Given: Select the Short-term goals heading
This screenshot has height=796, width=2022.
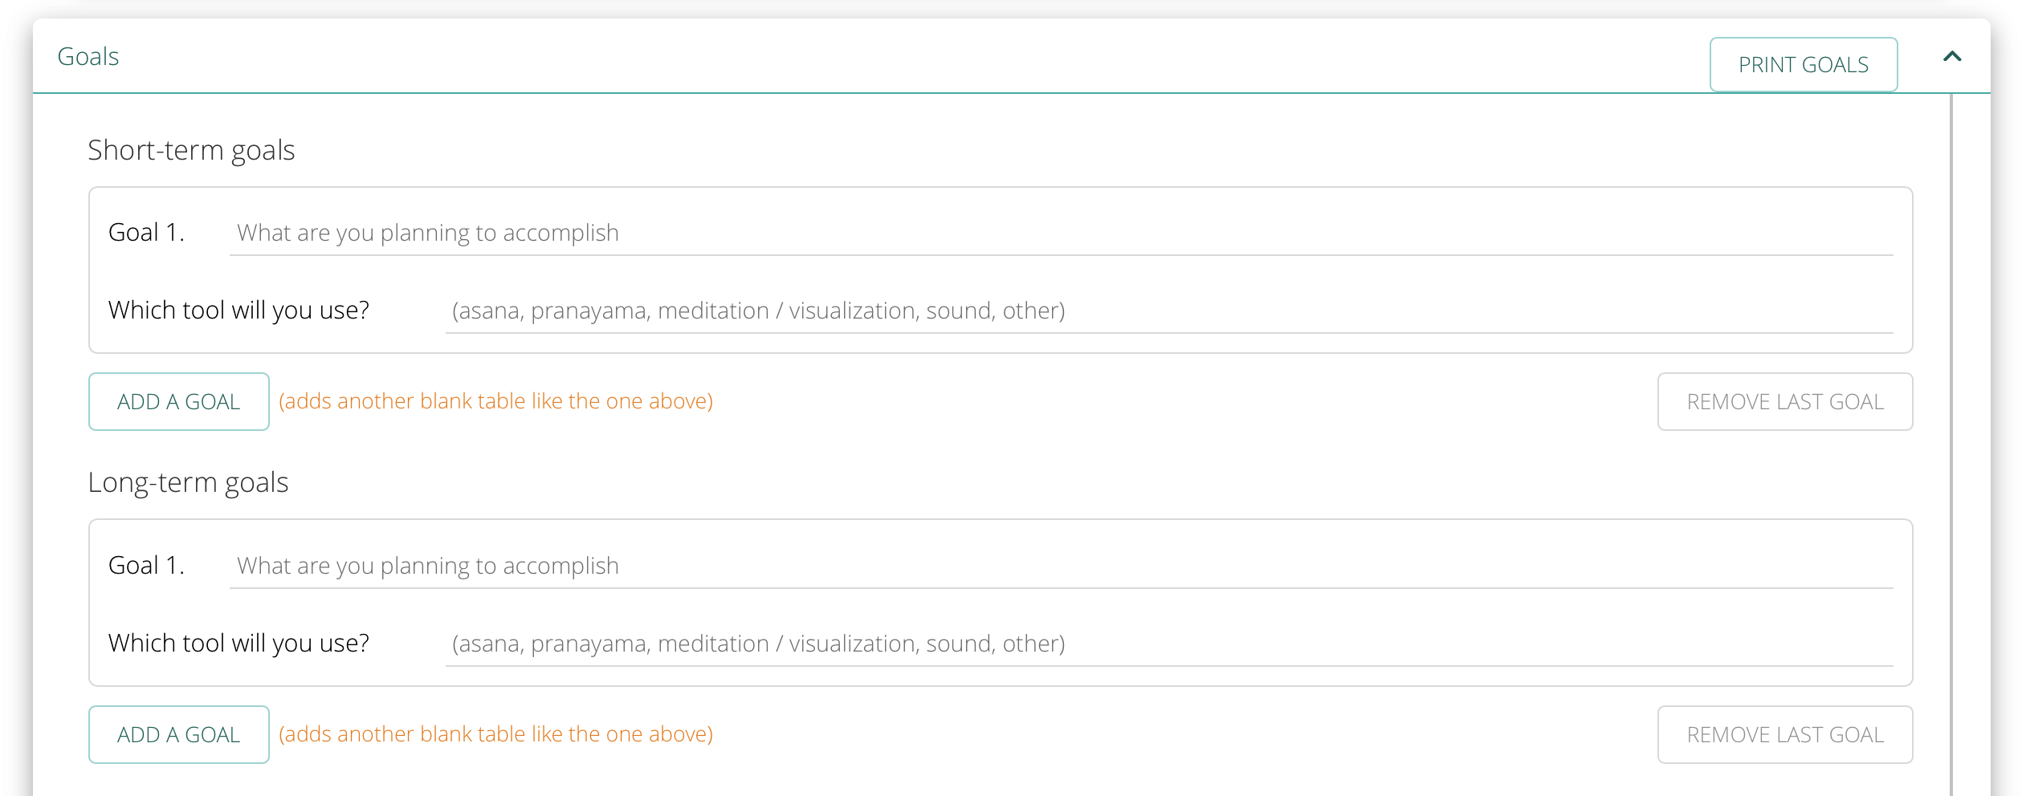Looking at the screenshot, I should pyautogui.click(x=191, y=150).
